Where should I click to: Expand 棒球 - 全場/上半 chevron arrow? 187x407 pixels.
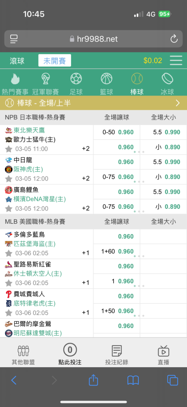[x=178, y=103]
